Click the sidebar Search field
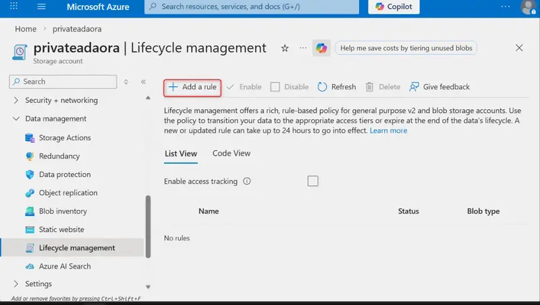This screenshot has width=540, height=305. (63, 81)
